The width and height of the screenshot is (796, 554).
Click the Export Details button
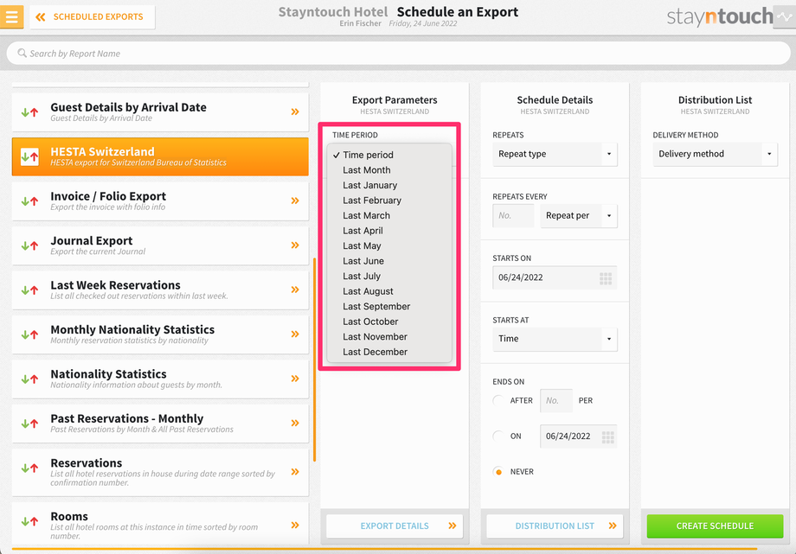(x=395, y=526)
